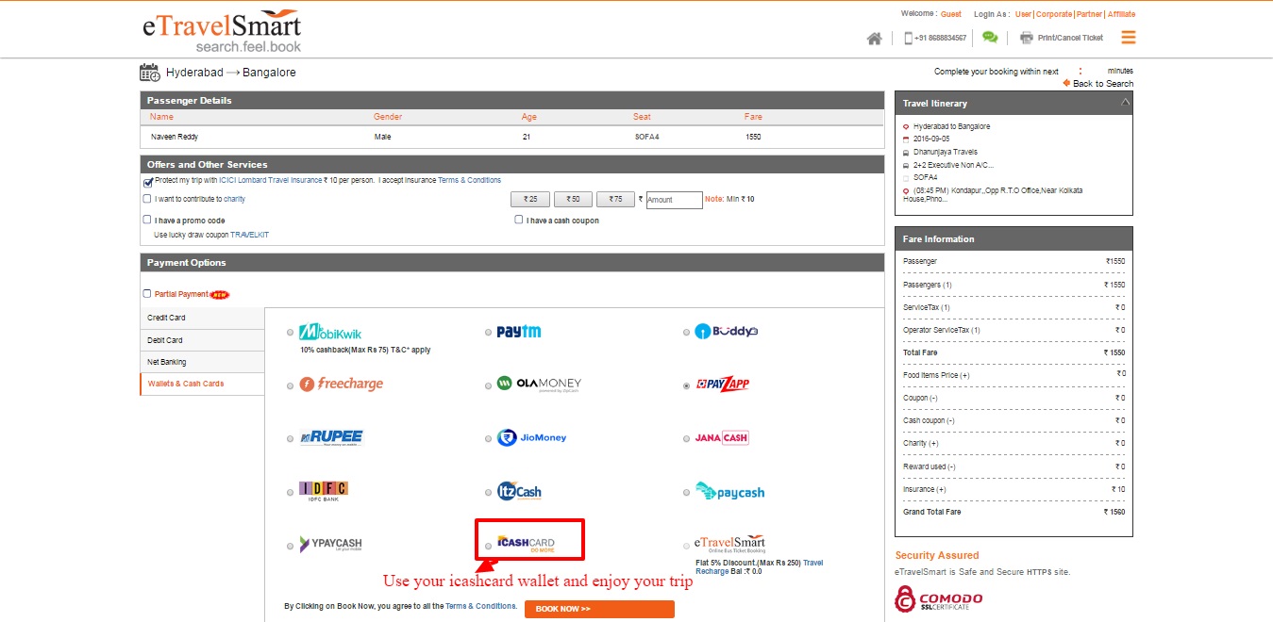Select the JioMoney radio button
1273x622 pixels.
coord(488,439)
